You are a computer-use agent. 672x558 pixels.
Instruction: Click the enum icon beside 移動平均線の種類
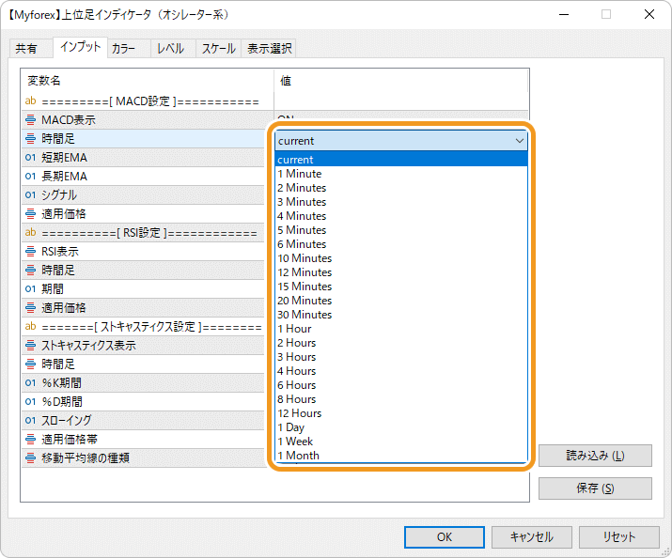click(x=30, y=457)
